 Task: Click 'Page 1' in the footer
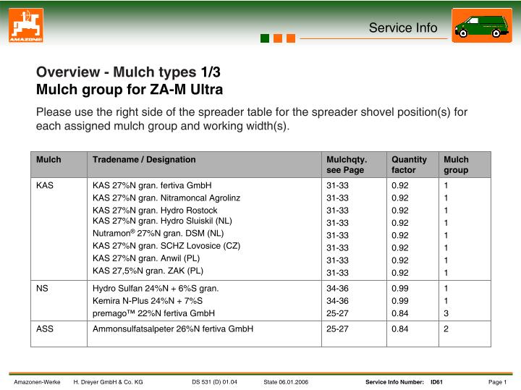point(497,382)
